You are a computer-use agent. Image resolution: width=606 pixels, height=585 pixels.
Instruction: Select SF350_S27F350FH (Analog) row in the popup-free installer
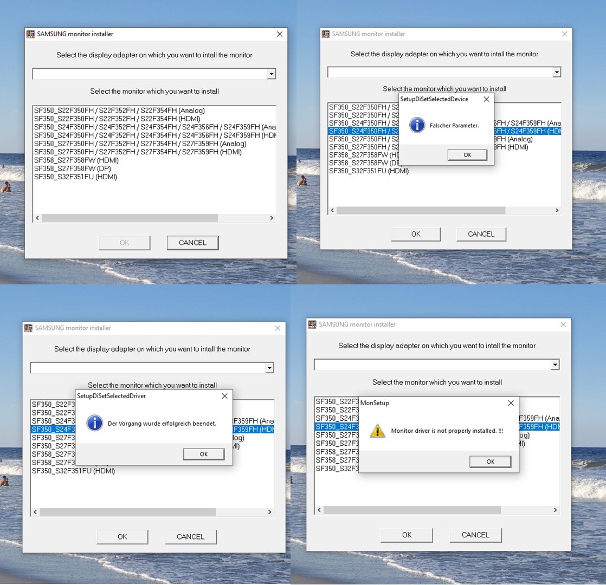[140, 144]
